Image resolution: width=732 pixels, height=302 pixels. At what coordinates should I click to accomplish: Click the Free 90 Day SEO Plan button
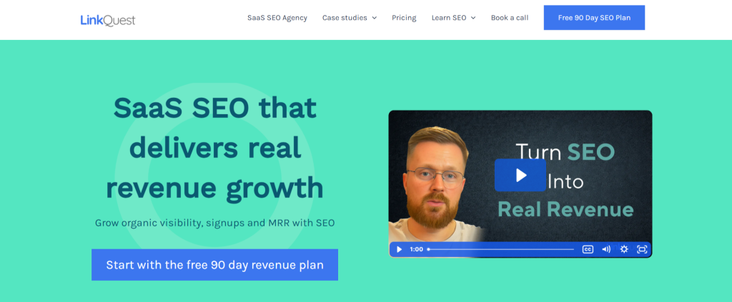pos(594,18)
